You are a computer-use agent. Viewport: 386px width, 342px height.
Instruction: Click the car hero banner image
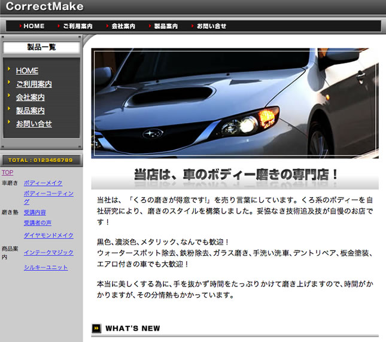235,103
